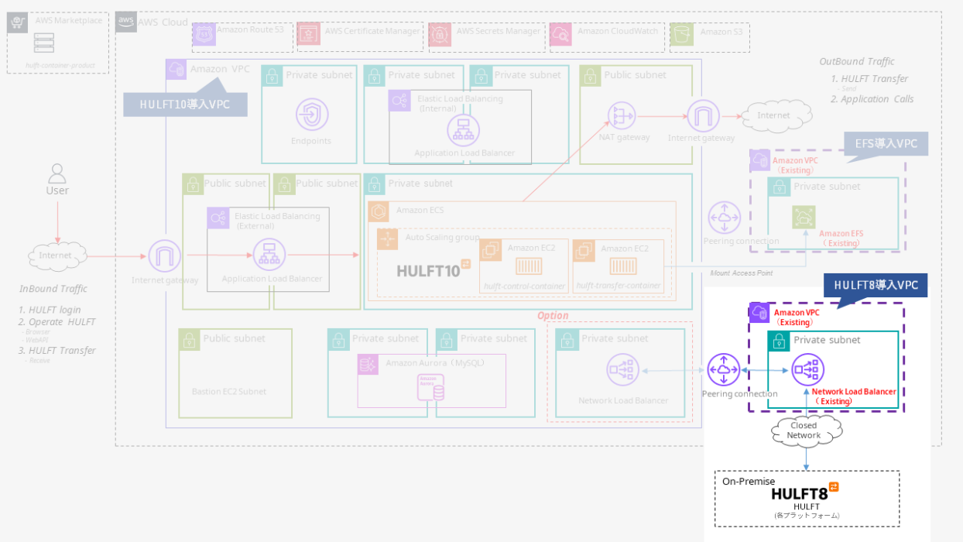
Task: Select the lock icon of Endpoints private subnet
Action: [272, 76]
